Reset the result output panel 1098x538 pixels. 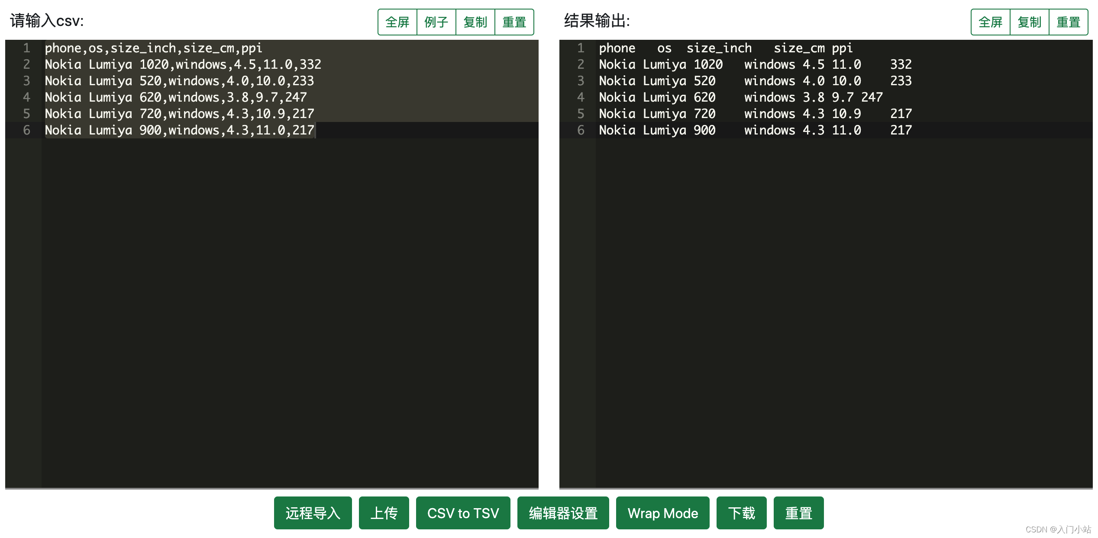(x=1069, y=22)
